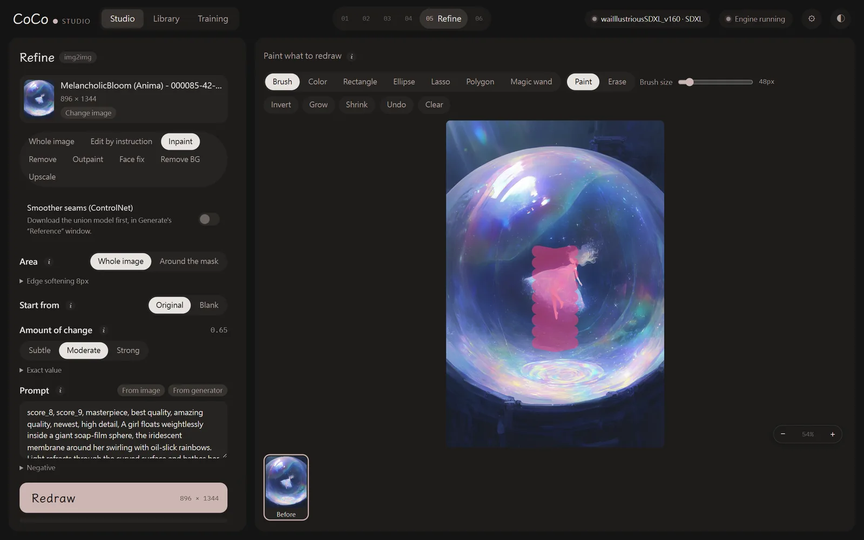Image resolution: width=864 pixels, height=540 pixels.
Task: Click the info icon next to Amount of change
Action: click(104, 330)
